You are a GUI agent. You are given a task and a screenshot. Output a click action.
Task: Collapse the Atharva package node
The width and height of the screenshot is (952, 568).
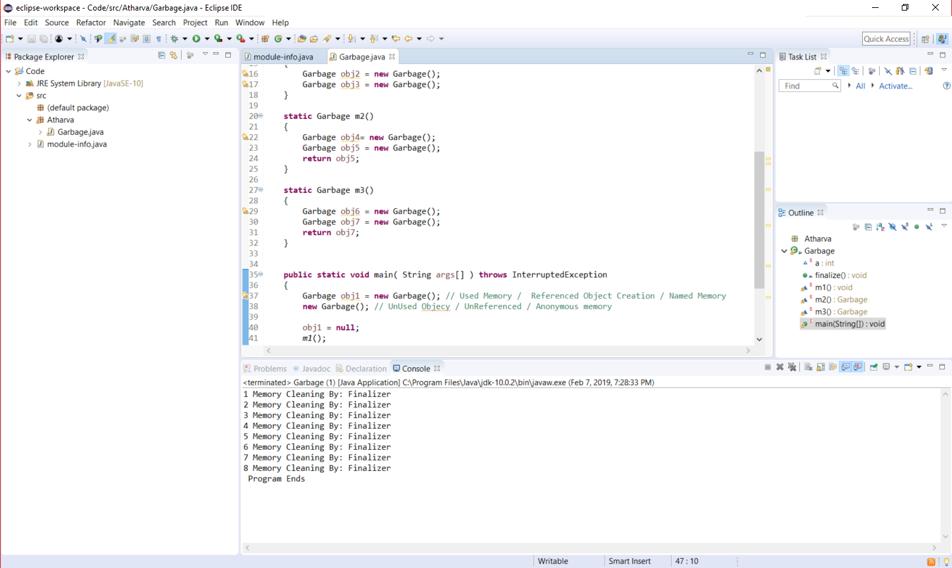pyautogui.click(x=29, y=120)
